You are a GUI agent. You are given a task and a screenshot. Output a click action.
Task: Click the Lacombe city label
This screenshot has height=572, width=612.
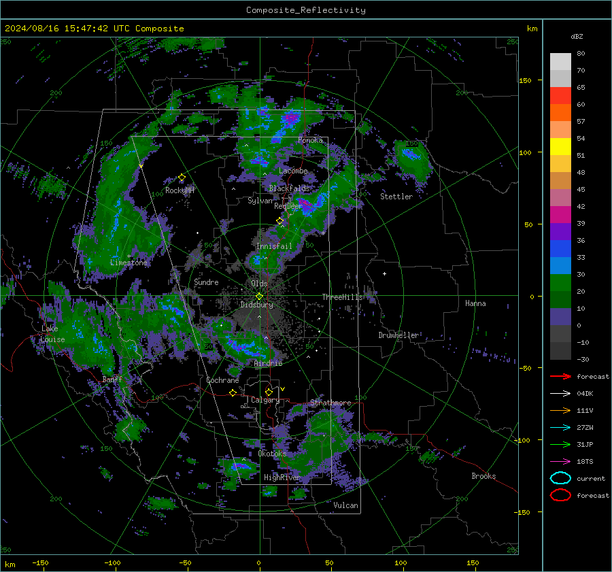click(293, 171)
